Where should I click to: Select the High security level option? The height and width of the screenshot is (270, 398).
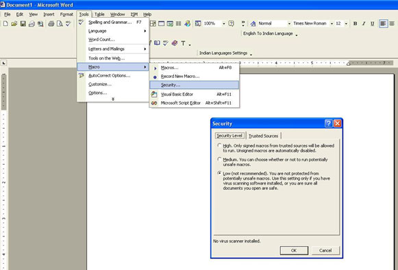pos(219,146)
